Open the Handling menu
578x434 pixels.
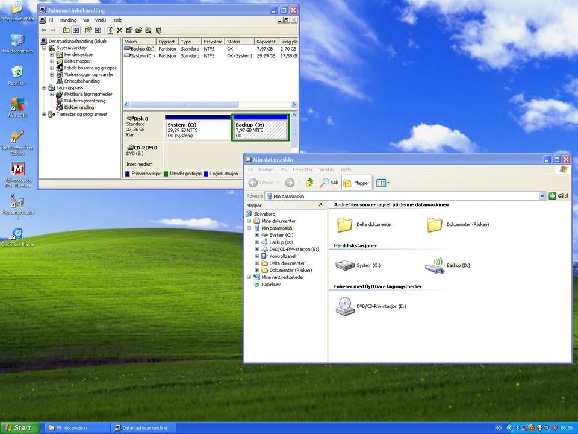[x=67, y=20]
